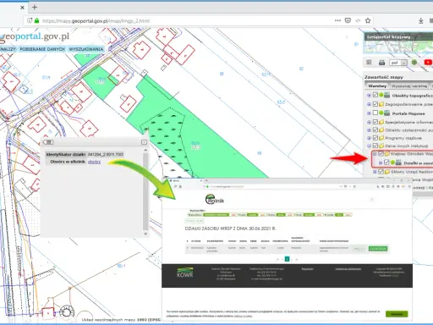Image resolution: width=433 pixels, height=325 pixels.
Task: Enable the Portale Mapowe checkbox
Action: (x=375, y=113)
